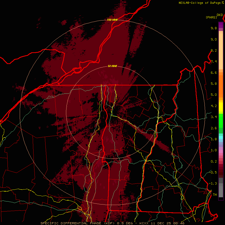225x225 pixels.
Task: Click the 00:46 timestamp in caption
Action: (x=179, y=223)
